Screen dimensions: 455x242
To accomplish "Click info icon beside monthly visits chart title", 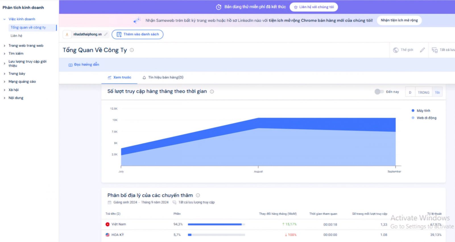I will pos(212,92).
